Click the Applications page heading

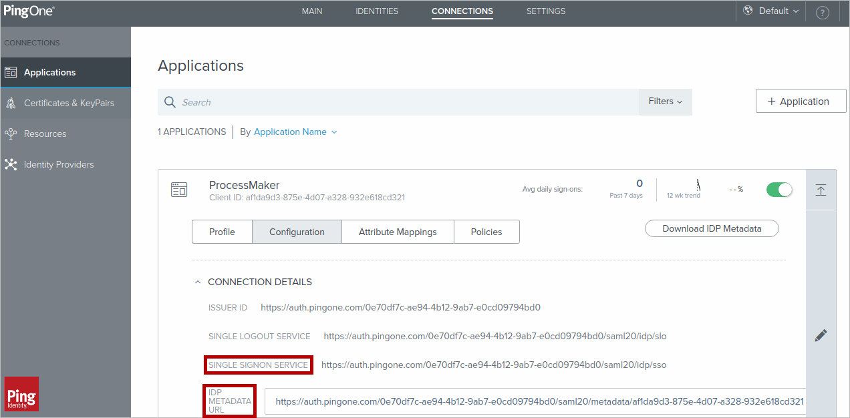pos(200,66)
